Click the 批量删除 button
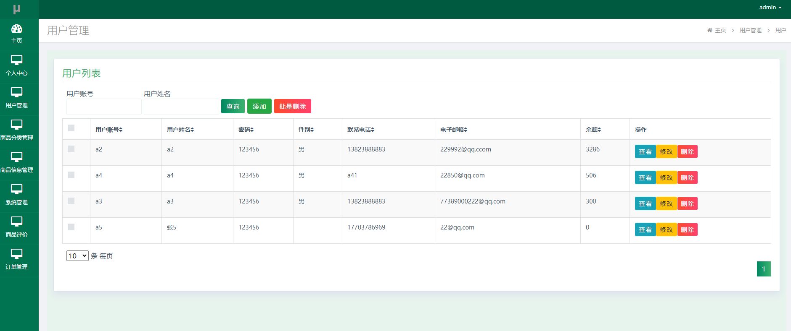The image size is (791, 331). (x=293, y=106)
